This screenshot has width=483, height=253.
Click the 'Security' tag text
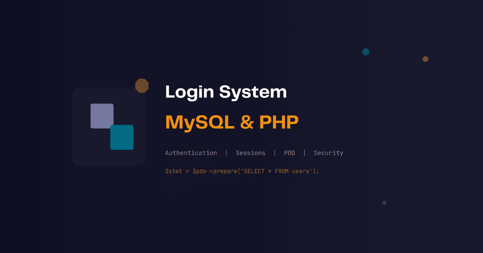(x=328, y=153)
